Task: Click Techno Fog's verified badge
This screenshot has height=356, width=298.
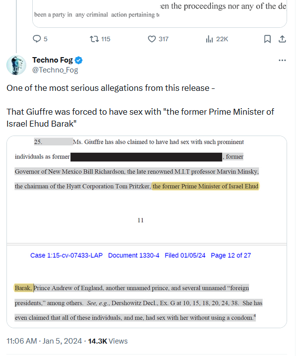Action: tap(79, 60)
